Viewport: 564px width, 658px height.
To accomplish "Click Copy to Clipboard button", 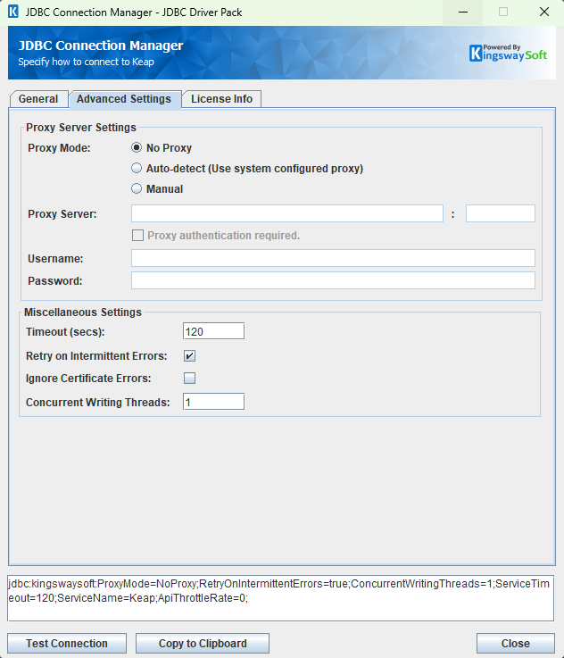I will coord(203,644).
